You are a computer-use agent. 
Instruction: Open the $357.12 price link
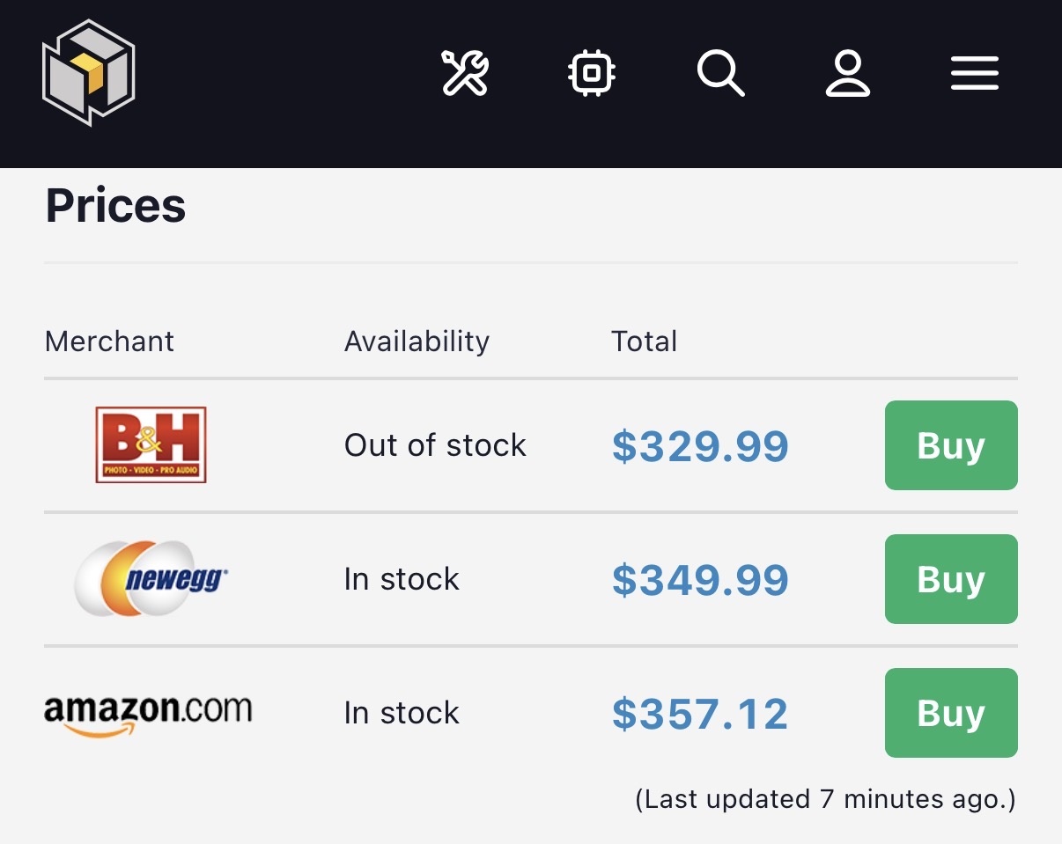coord(700,714)
